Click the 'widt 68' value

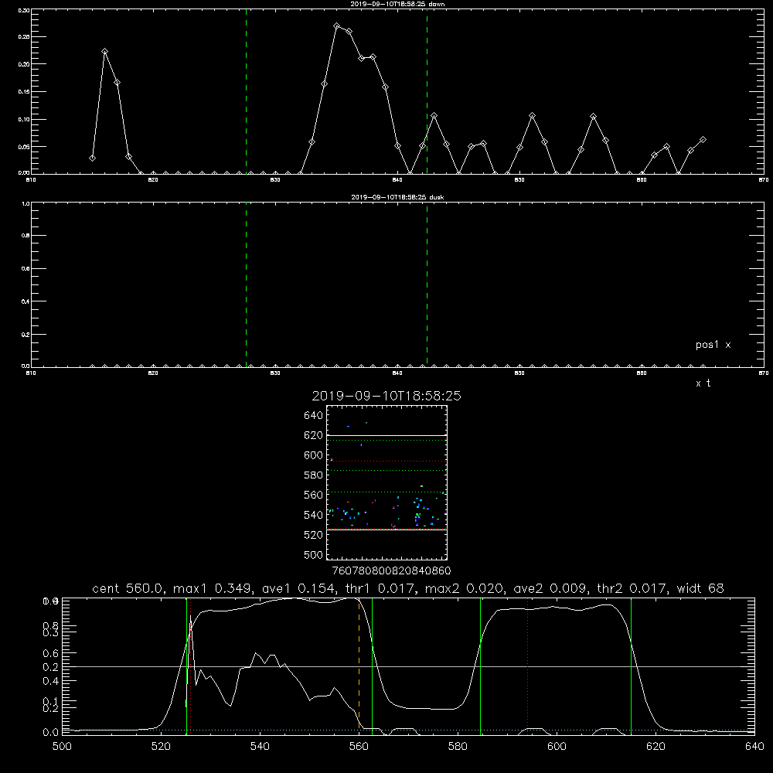(700, 588)
